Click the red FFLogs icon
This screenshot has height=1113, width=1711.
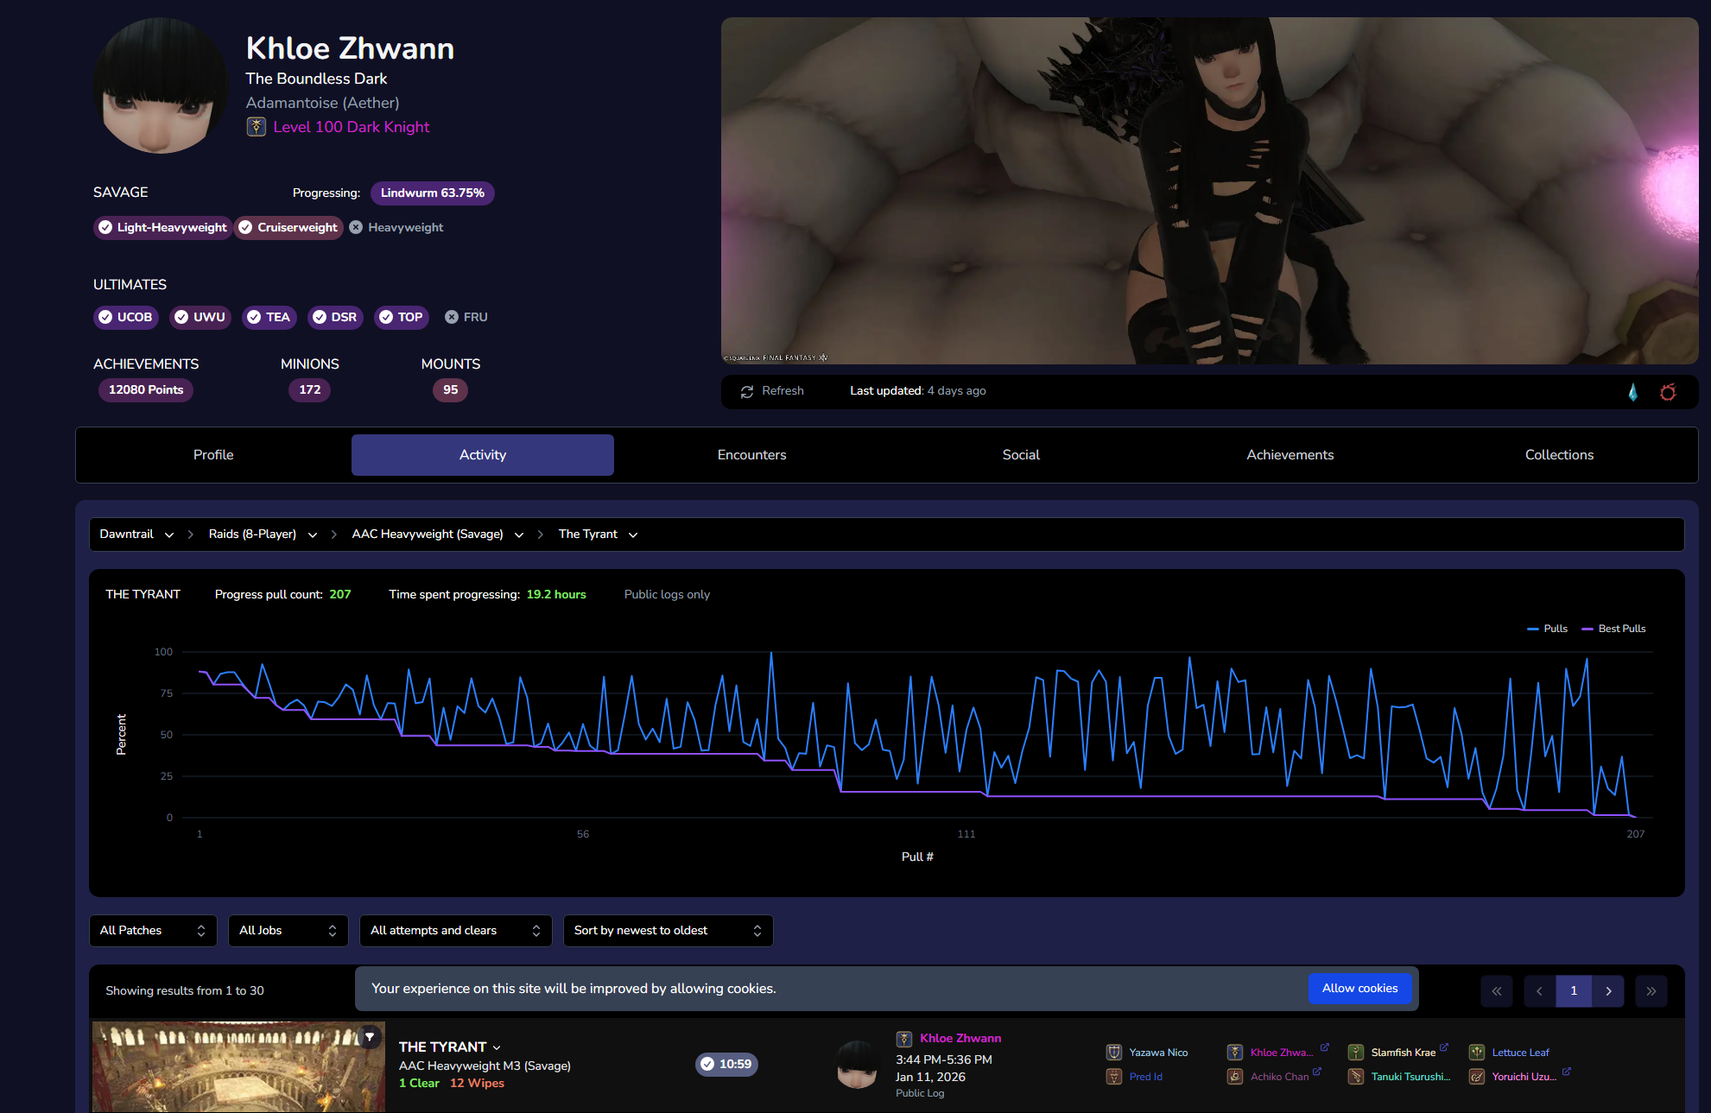click(x=1668, y=392)
